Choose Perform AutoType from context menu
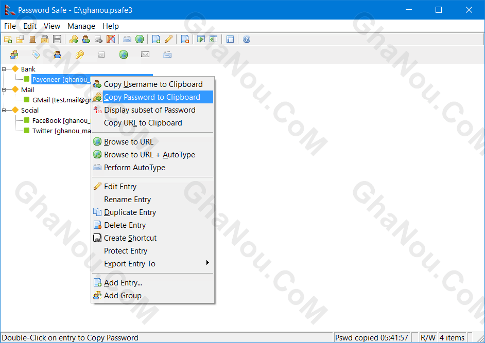The image size is (485, 343). point(153,168)
